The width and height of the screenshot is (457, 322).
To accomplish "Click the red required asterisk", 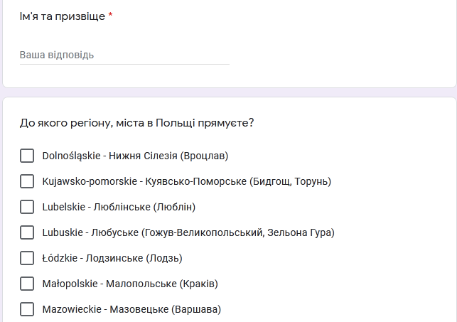I will pyautogui.click(x=110, y=14).
